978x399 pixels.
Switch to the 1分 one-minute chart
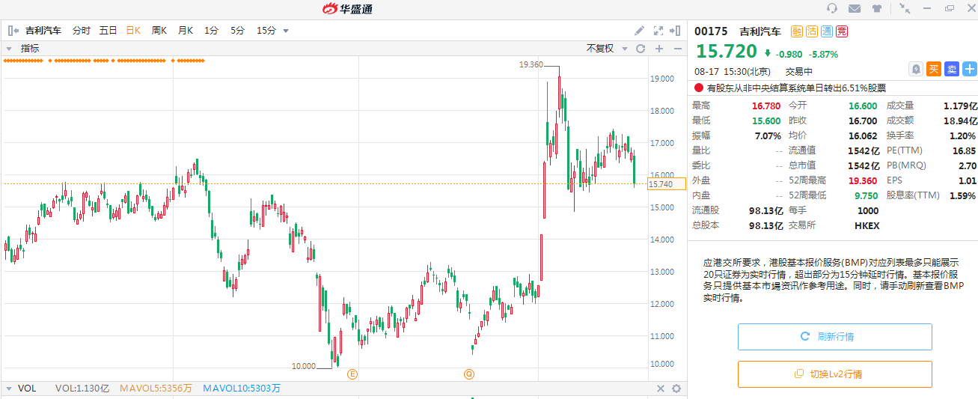tap(211, 31)
